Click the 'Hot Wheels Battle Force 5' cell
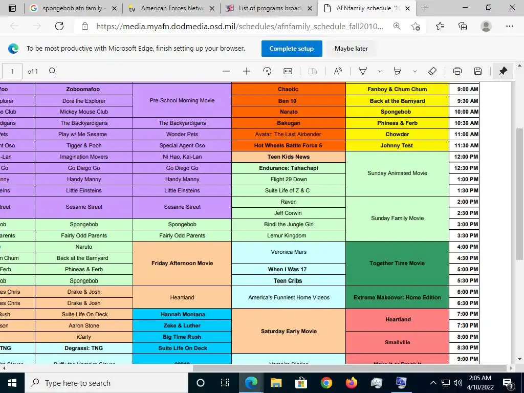524x393 pixels. coord(289,145)
